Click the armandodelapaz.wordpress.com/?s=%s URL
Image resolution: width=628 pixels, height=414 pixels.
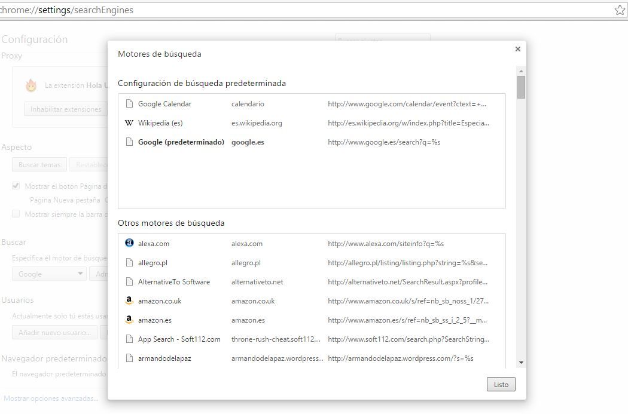401,358
